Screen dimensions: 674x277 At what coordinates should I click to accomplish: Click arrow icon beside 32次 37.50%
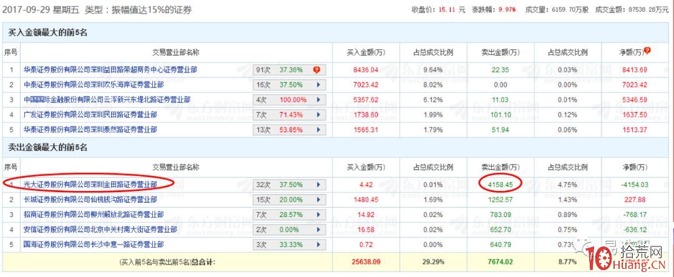pyautogui.click(x=319, y=185)
